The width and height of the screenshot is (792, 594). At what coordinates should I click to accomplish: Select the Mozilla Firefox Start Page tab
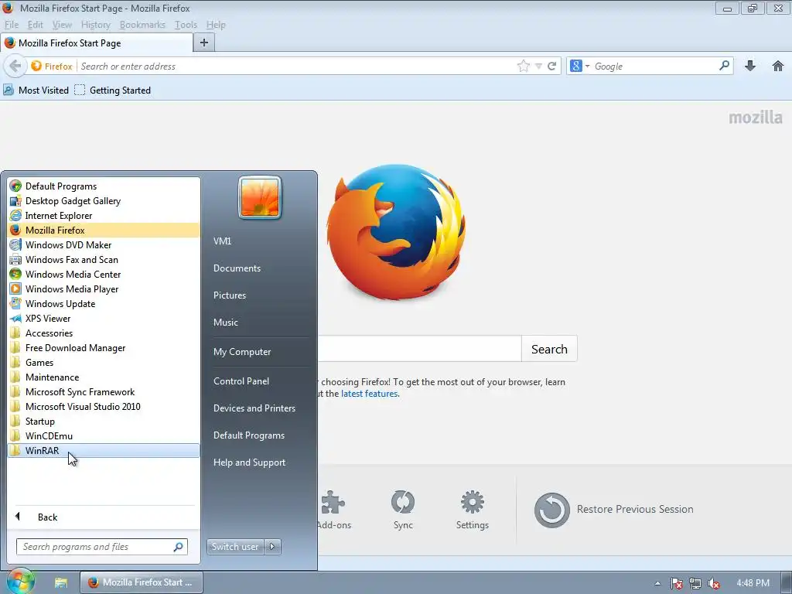tap(97, 43)
